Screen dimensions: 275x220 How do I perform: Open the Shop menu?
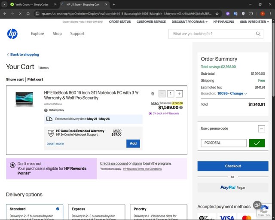(x=57, y=34)
